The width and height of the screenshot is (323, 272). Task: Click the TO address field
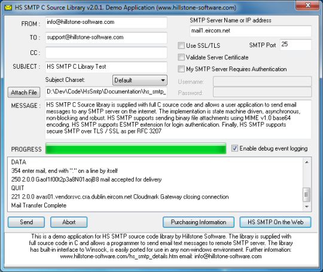click(106, 38)
